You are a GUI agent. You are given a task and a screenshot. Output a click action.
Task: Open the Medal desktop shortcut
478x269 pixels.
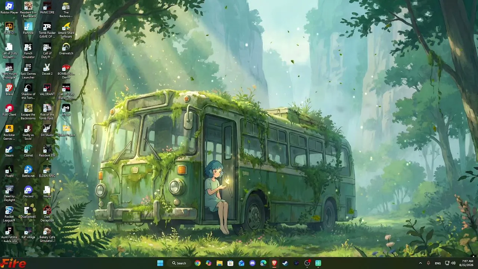coord(66,110)
